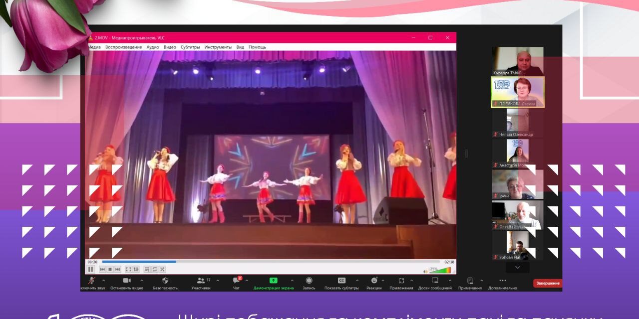Toggle the Zoom camera video off

(127, 281)
